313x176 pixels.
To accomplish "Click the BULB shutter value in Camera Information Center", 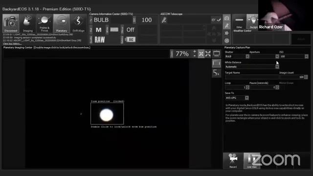I will click(101, 20).
